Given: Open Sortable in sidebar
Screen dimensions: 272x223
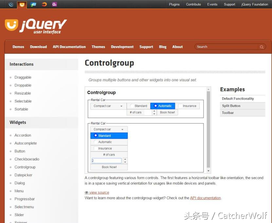Looking at the screenshot, I should [21, 109].
